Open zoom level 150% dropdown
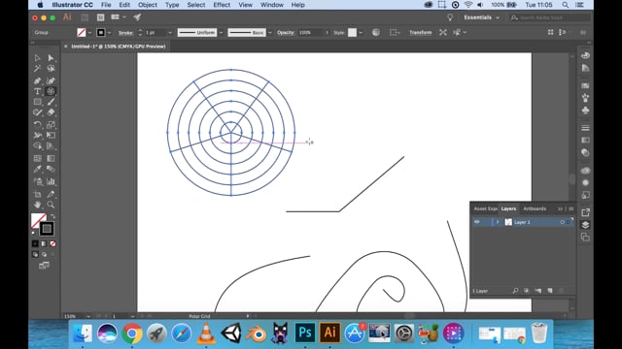 [x=88, y=316]
